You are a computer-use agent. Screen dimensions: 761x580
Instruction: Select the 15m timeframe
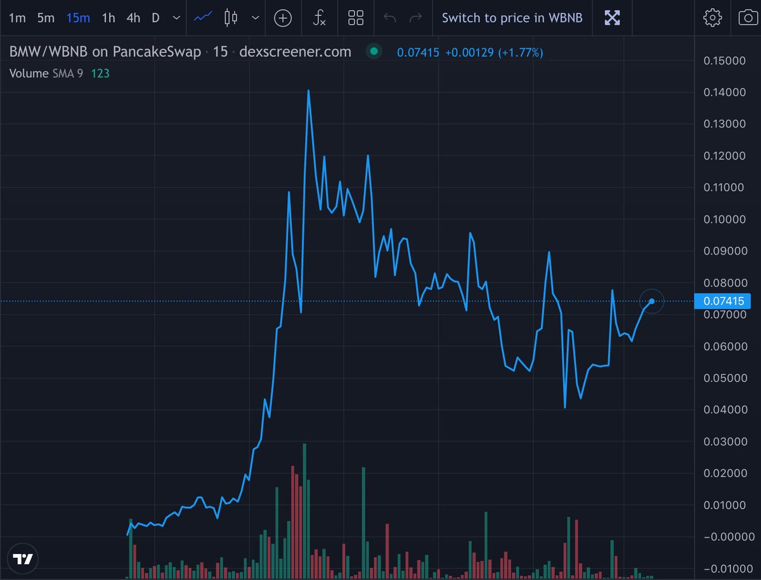[x=78, y=18]
